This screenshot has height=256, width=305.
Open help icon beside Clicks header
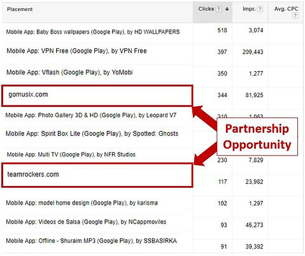[x=218, y=9]
